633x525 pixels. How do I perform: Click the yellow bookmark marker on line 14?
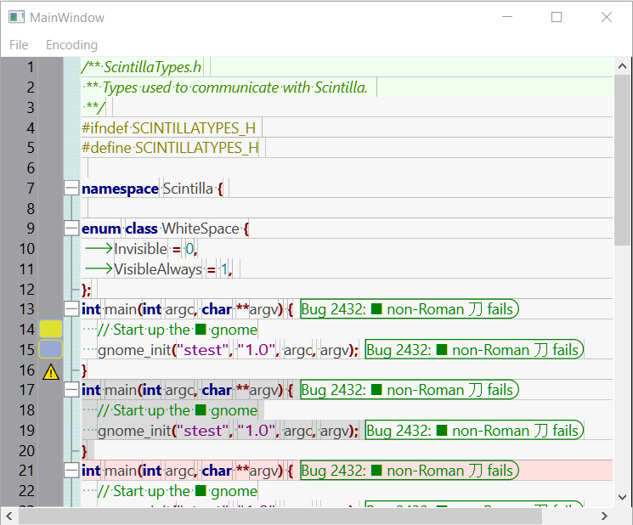51,330
